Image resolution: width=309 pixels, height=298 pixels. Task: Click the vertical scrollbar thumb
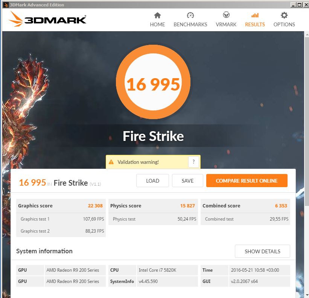click(x=307, y=121)
